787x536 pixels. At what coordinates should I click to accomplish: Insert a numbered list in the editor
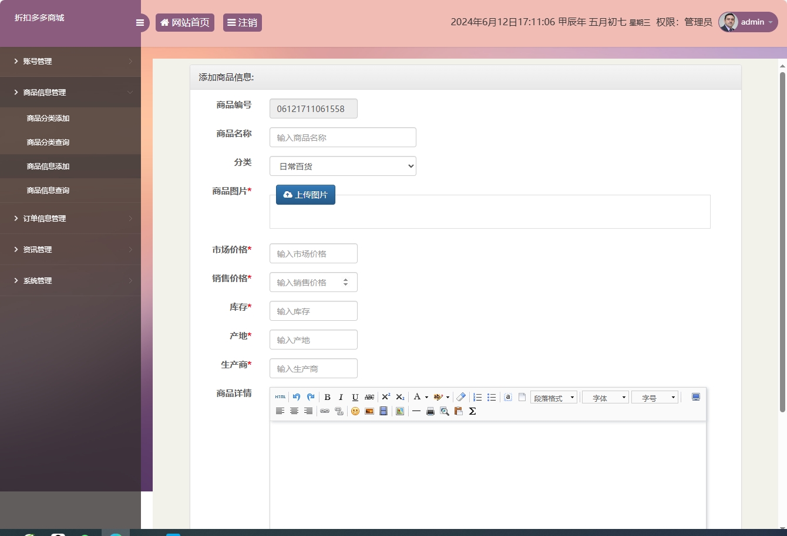pos(477,397)
